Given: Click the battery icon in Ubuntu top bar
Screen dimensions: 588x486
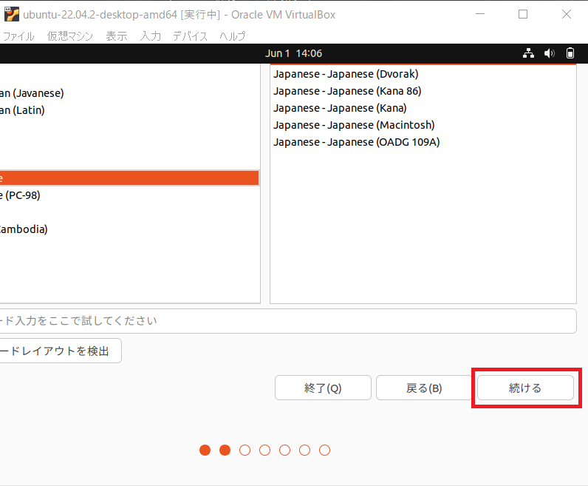Looking at the screenshot, I should click(570, 53).
